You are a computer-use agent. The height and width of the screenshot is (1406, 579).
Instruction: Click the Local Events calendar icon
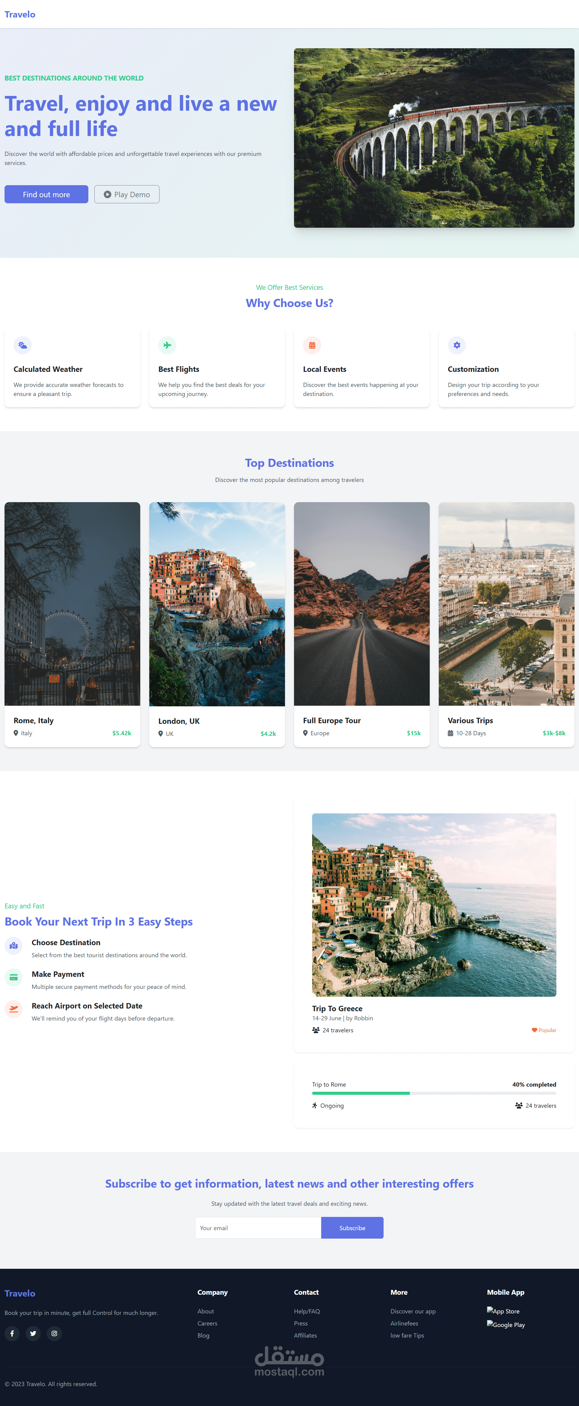[312, 345]
